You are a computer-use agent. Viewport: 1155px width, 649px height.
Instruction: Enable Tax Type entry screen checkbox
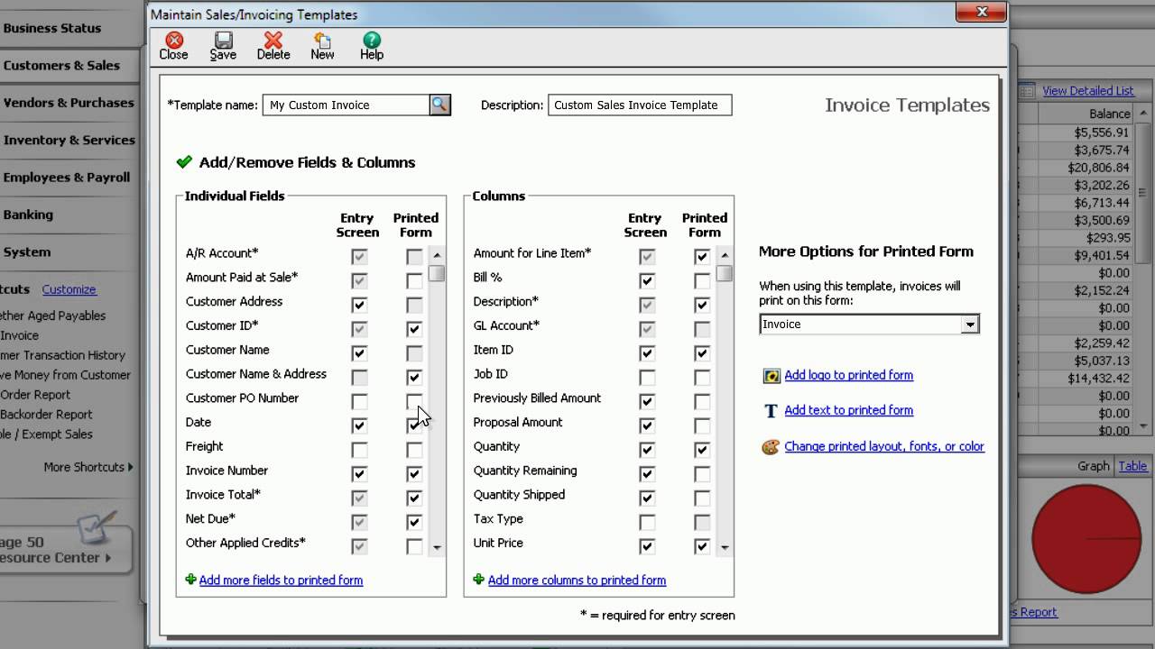(x=647, y=522)
